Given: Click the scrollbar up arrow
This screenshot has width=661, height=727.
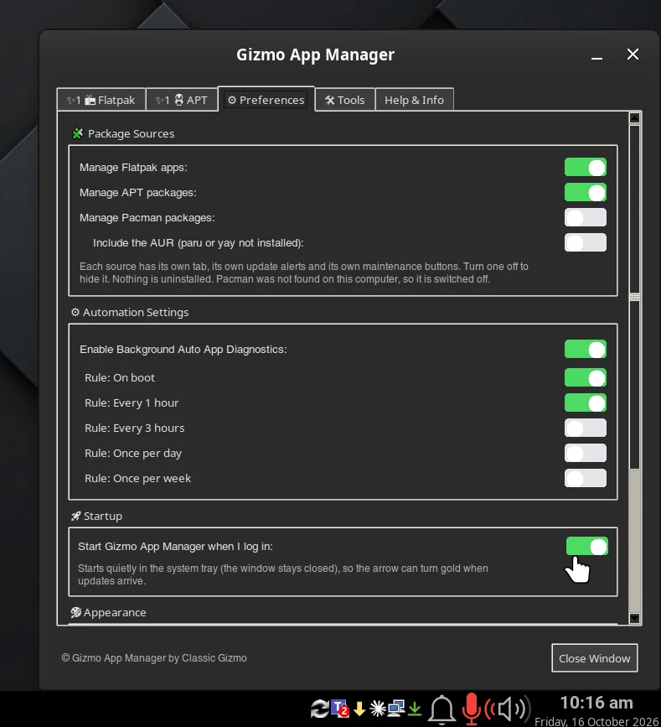Looking at the screenshot, I should click(x=634, y=117).
